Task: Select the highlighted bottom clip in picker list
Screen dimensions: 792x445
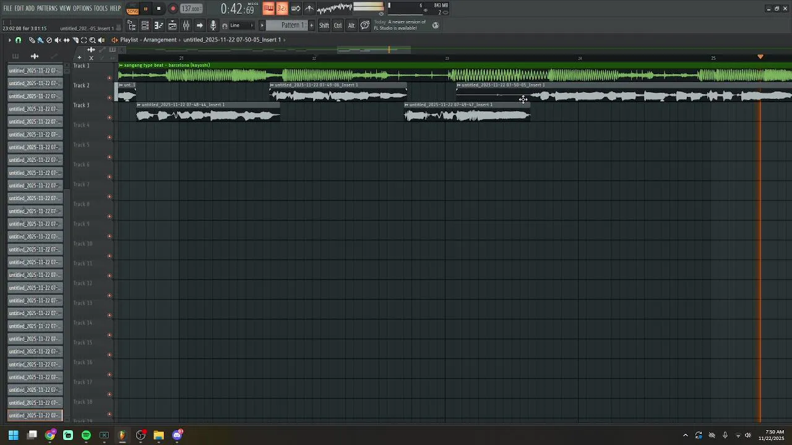Action: click(x=35, y=415)
